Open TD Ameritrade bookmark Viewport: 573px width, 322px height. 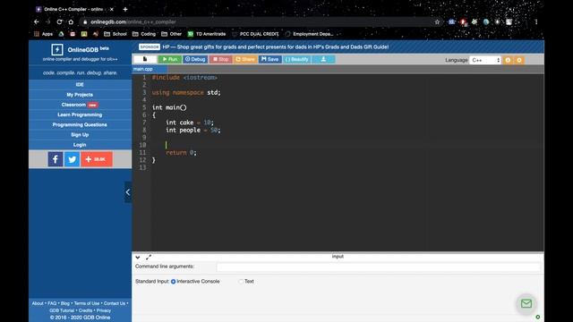(x=207, y=34)
